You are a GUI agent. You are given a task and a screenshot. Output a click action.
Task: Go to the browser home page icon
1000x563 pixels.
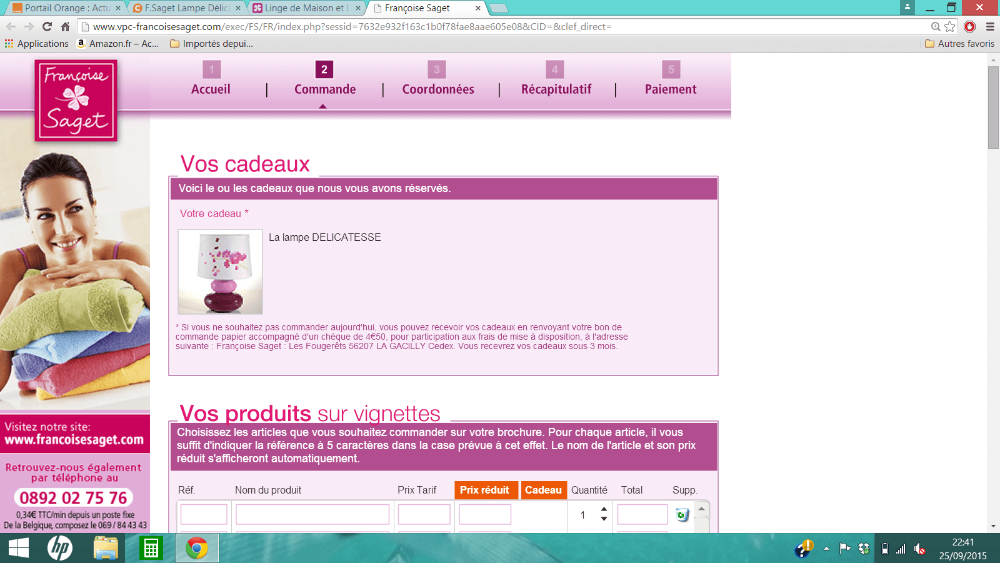[x=65, y=26]
